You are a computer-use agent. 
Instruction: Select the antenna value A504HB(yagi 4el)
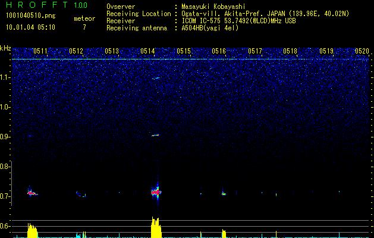point(210,28)
